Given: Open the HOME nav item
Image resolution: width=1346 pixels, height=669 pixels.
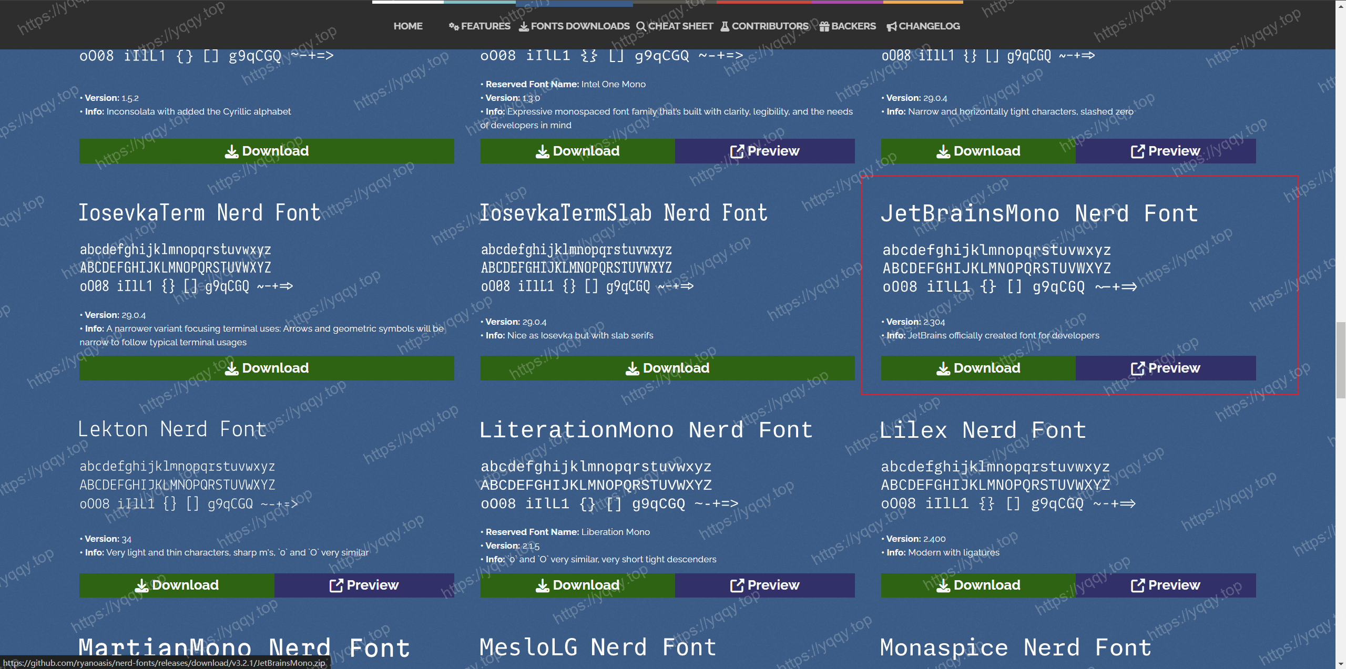Looking at the screenshot, I should click(x=408, y=26).
